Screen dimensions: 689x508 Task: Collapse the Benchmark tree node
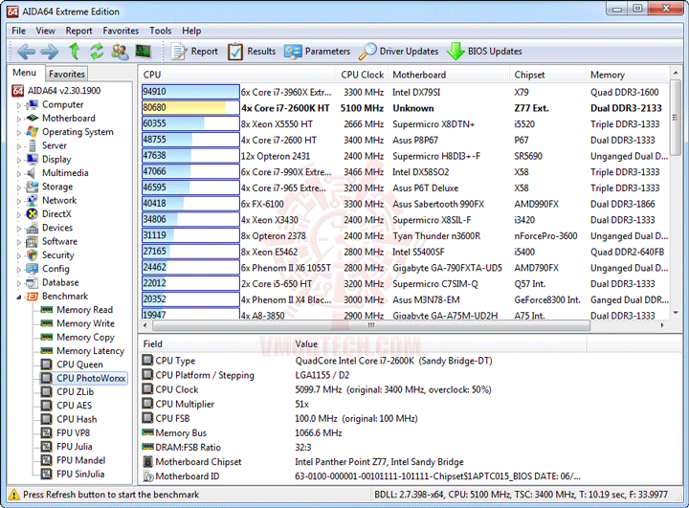[19, 298]
